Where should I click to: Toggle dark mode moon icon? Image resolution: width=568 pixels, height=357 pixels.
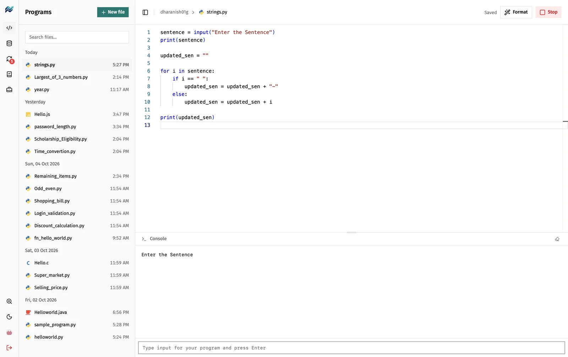9,317
